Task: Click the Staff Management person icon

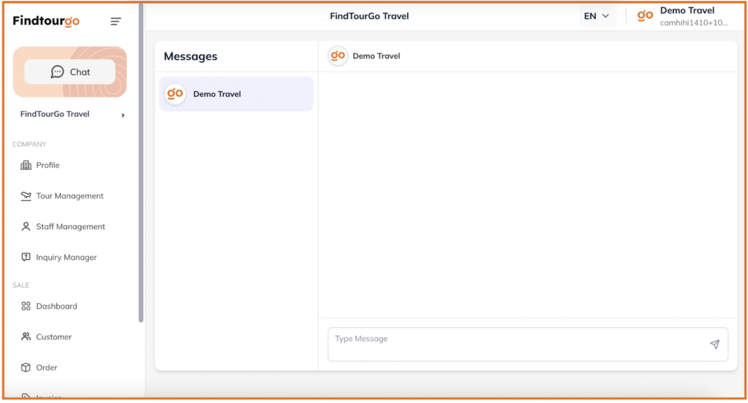Action: click(x=26, y=227)
